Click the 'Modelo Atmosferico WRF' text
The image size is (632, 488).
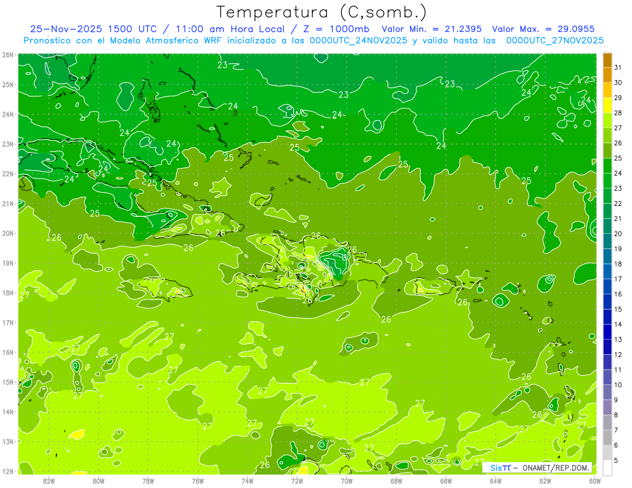click(156, 40)
